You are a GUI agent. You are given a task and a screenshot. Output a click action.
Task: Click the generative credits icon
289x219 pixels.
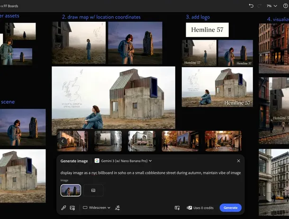pos(189,208)
